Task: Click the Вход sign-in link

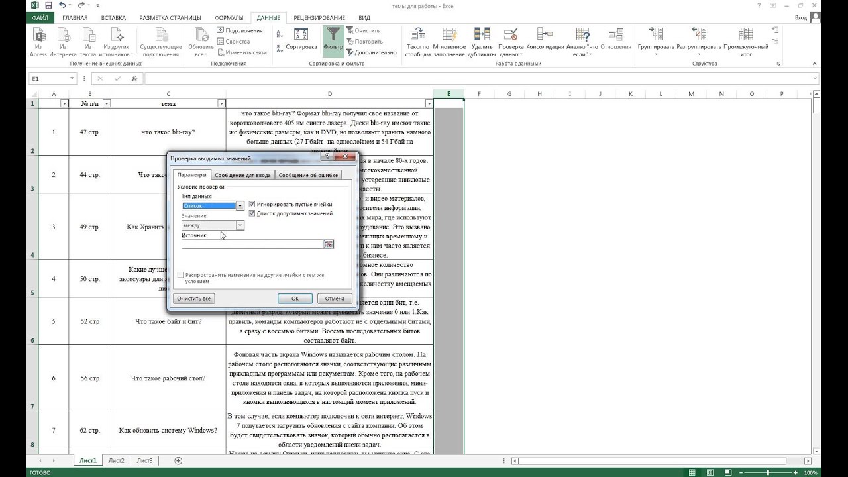Action: click(x=801, y=18)
